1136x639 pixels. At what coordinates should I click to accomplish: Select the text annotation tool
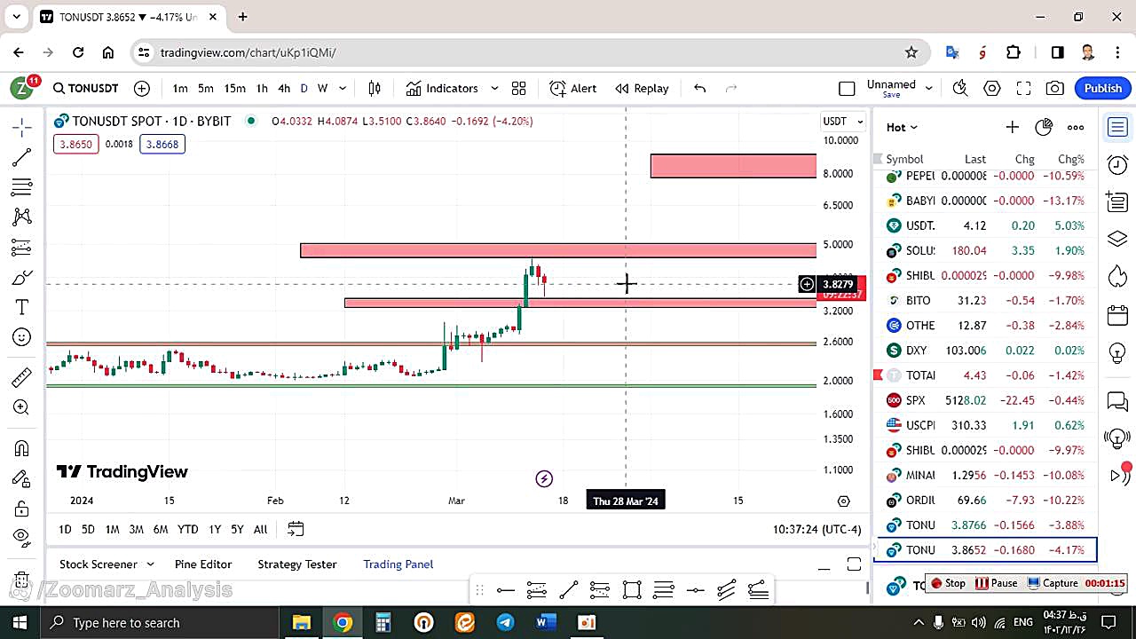[x=22, y=307]
